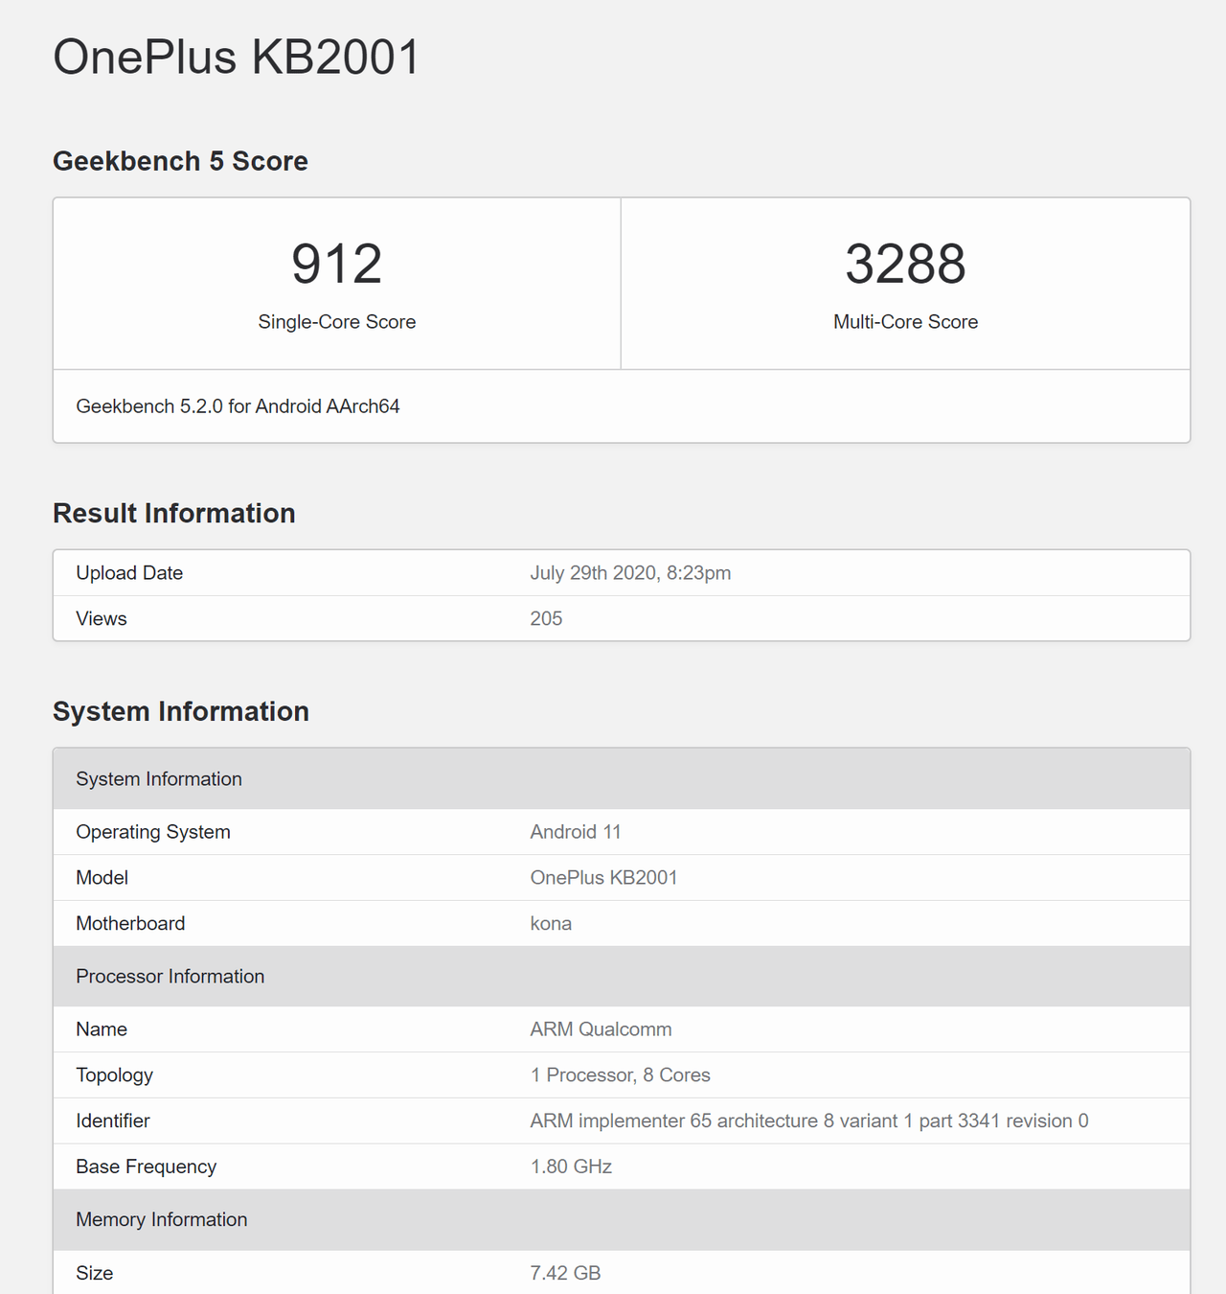
Task: Click the Identifier row value
Action: (808, 1120)
